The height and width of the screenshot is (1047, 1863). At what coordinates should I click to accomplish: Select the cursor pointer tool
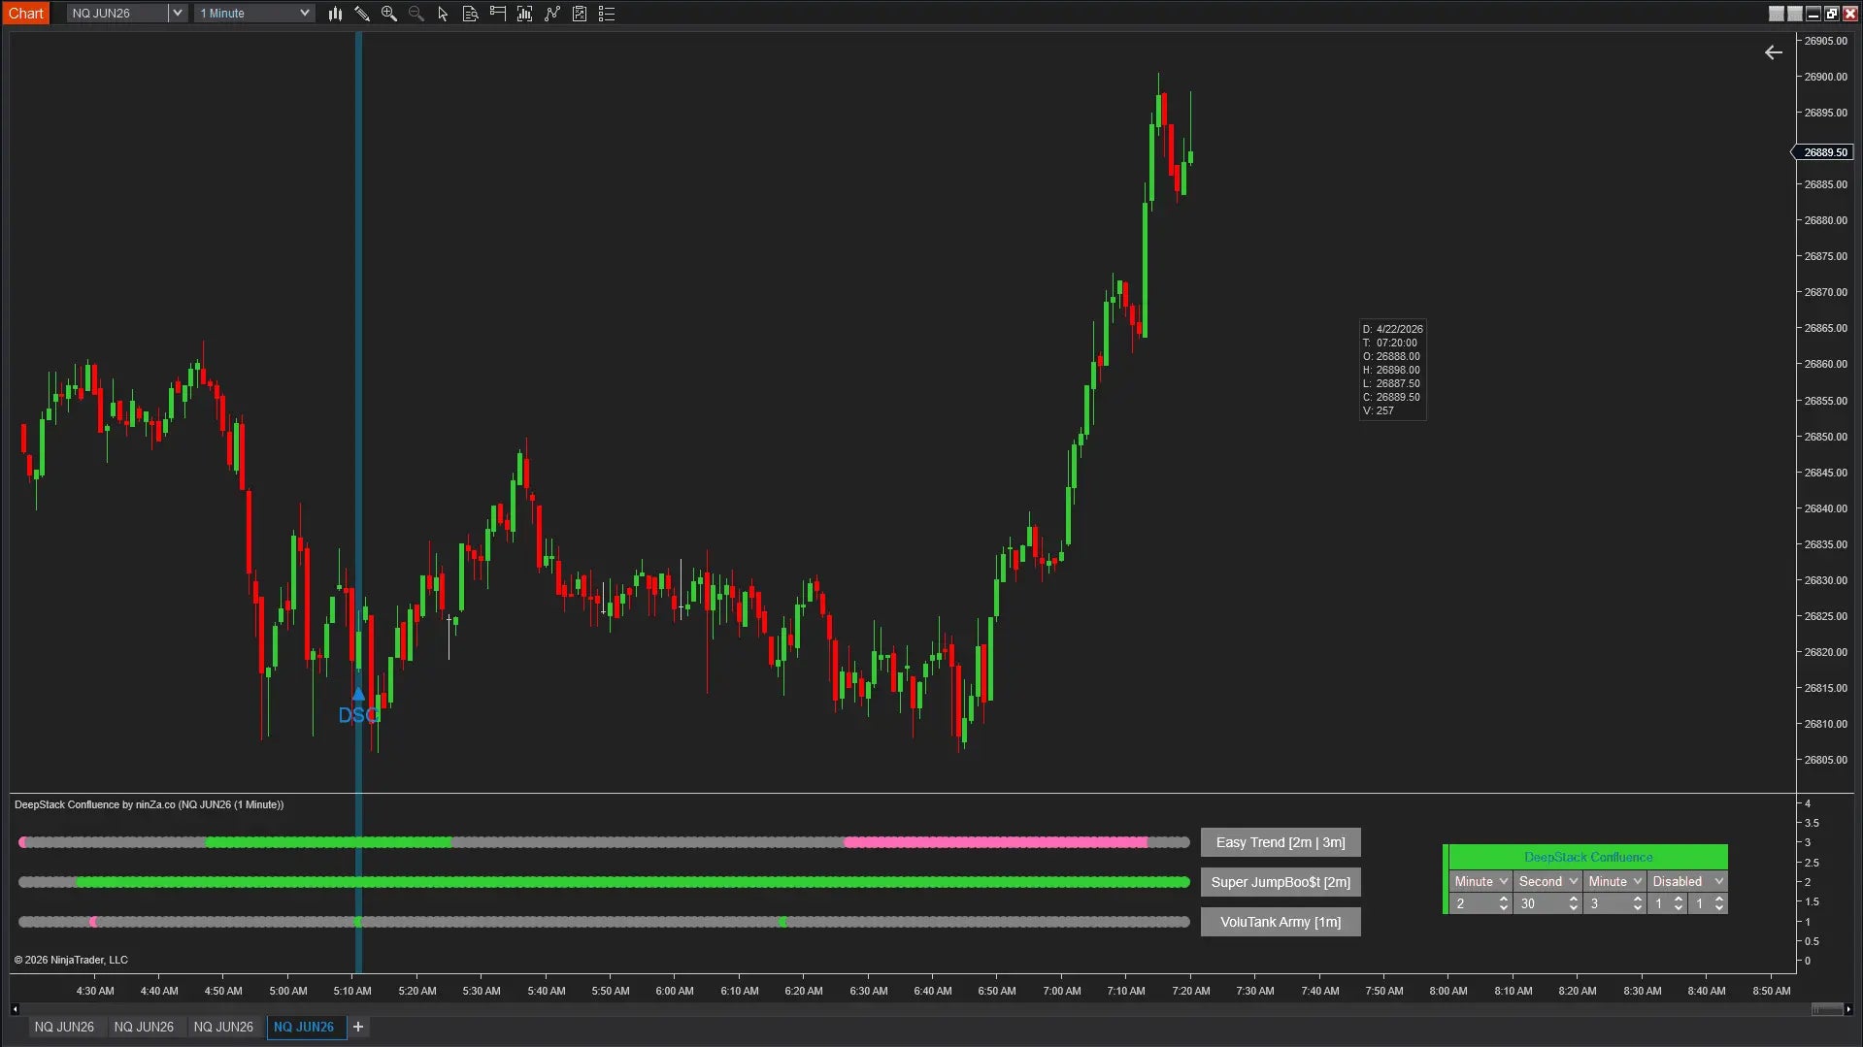[443, 14]
